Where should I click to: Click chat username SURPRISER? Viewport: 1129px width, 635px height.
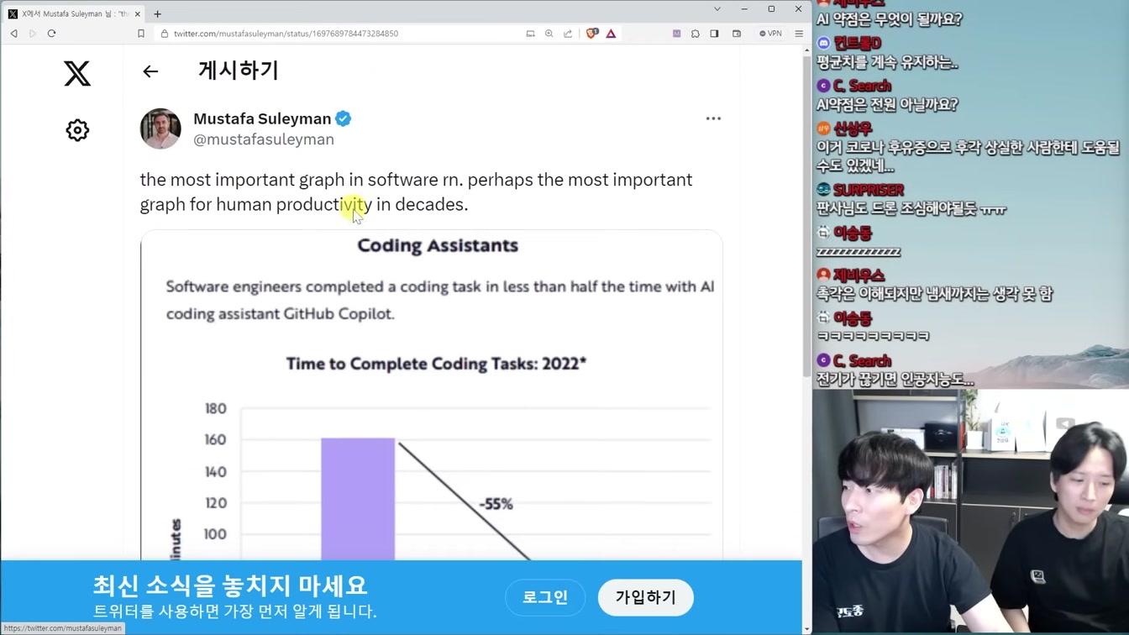869,190
